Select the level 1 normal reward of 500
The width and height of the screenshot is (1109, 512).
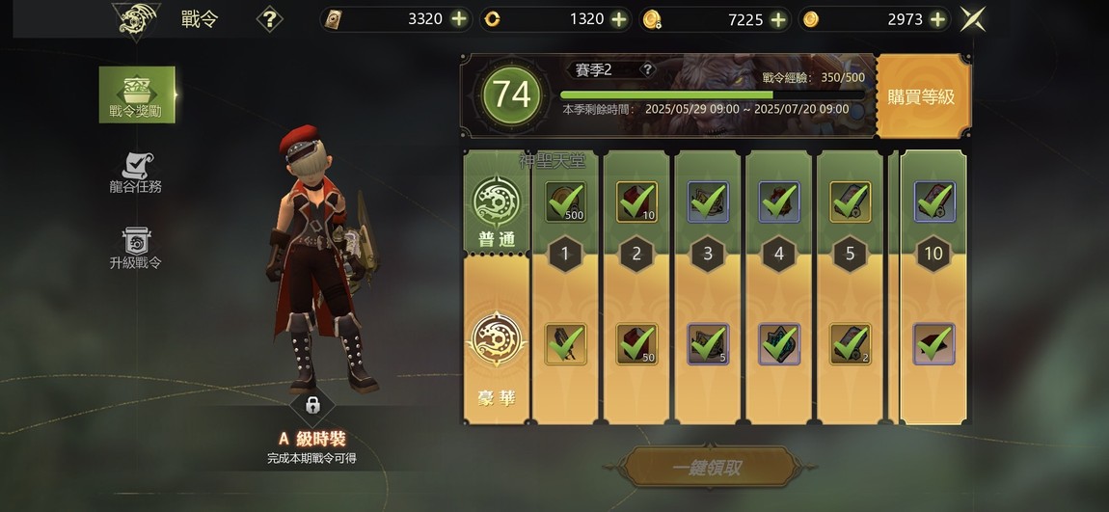(565, 202)
